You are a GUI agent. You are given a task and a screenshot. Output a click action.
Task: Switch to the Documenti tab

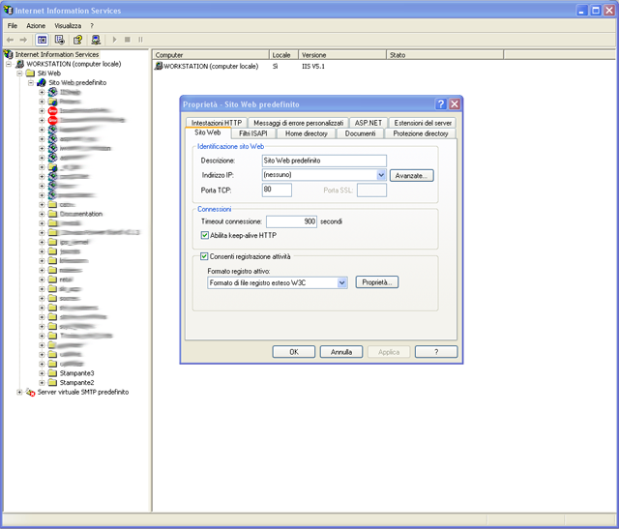(360, 133)
